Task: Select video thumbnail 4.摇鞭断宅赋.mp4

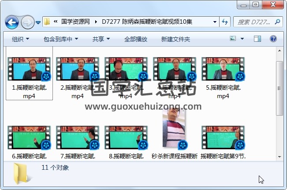Action: (175, 69)
